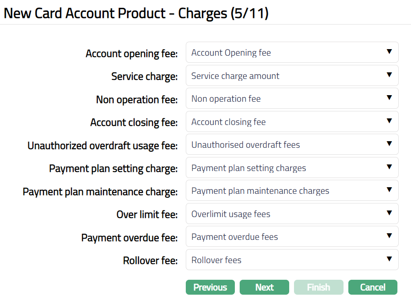Expand the Account closing fee selector

pos(292,122)
